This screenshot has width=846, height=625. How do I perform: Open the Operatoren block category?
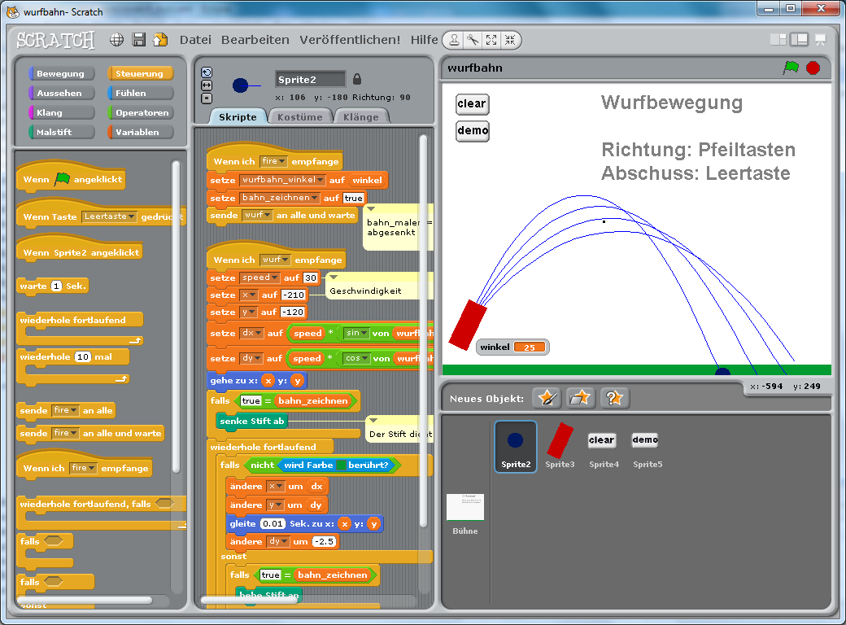click(140, 112)
